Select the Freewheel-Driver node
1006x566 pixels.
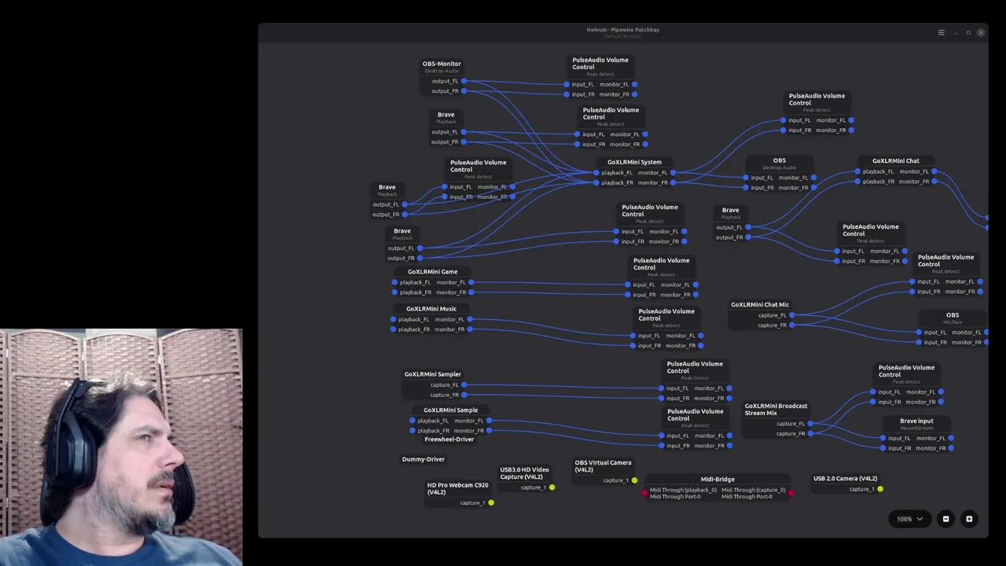pos(449,439)
